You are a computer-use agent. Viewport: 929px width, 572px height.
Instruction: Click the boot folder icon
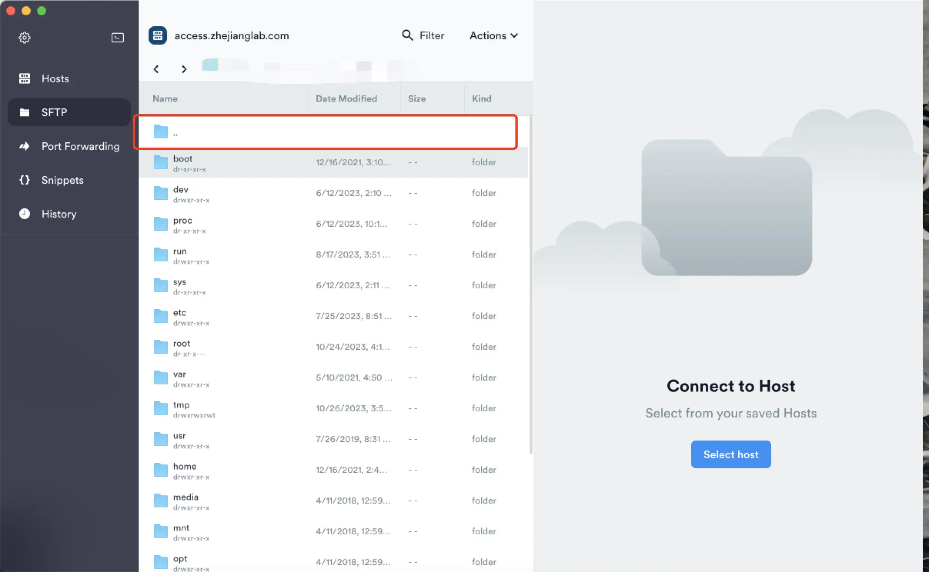pos(161,162)
